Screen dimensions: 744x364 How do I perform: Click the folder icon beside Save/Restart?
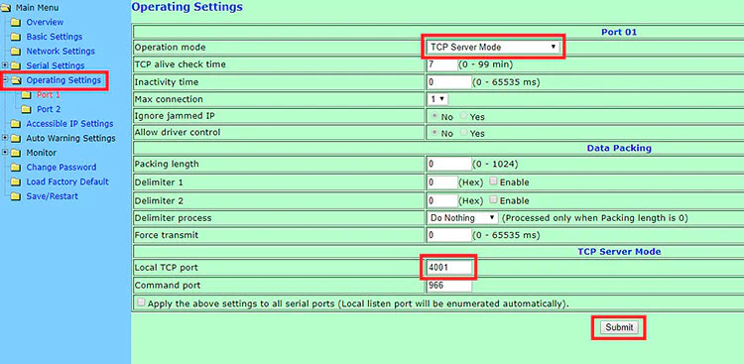[16, 196]
